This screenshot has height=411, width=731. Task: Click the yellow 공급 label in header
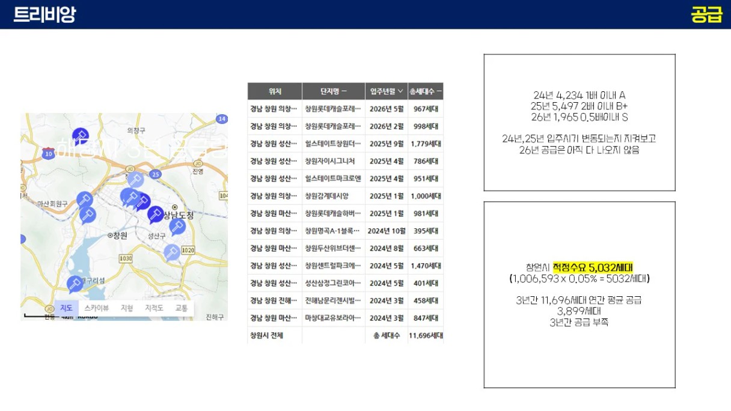click(706, 14)
